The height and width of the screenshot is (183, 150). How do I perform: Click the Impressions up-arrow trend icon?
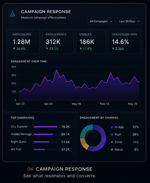14,49
